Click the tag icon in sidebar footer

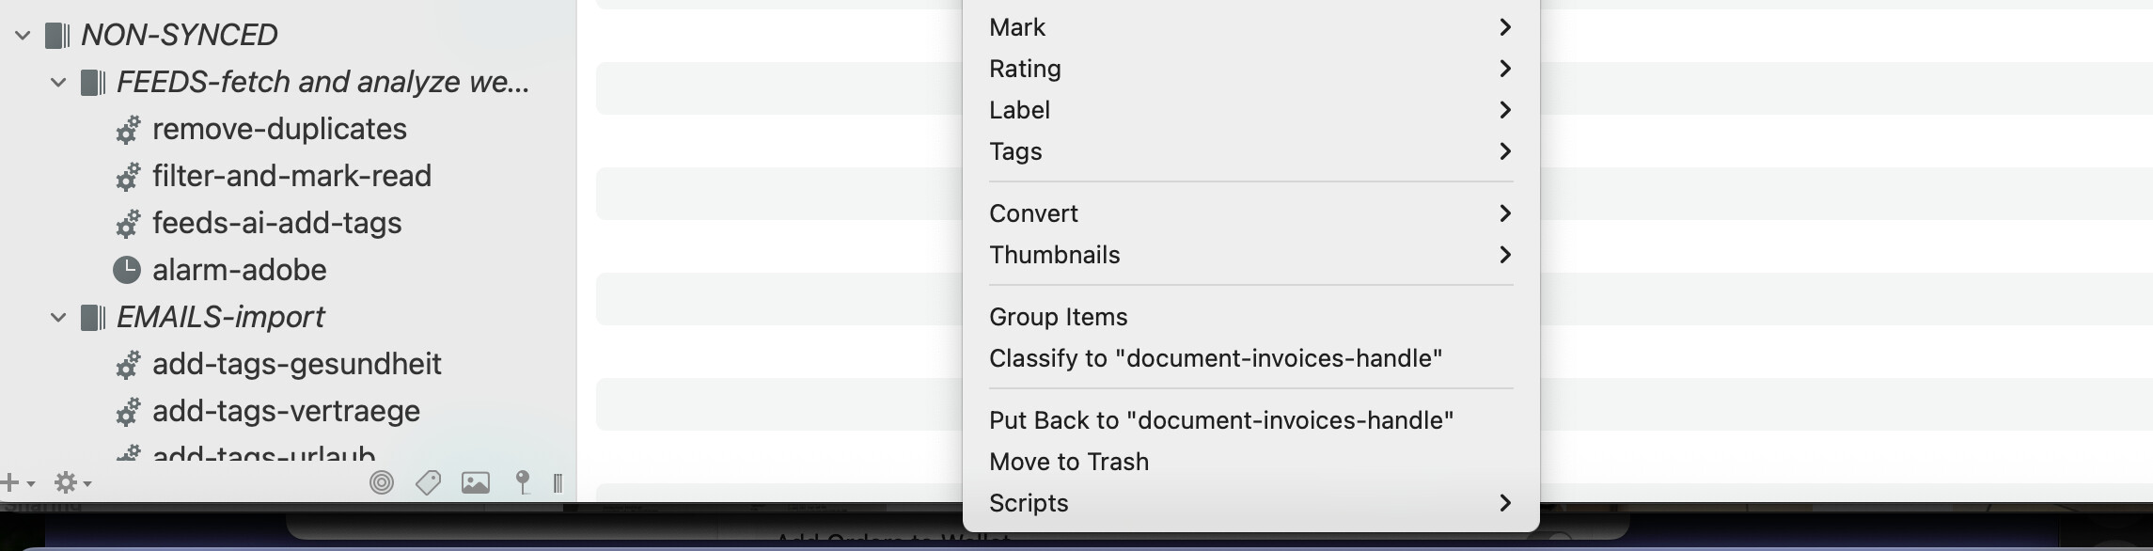point(428,483)
